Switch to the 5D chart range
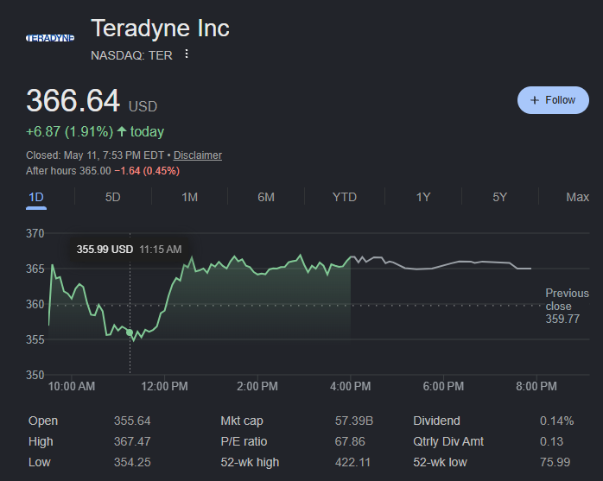Viewport: 603px width, 481px height. (x=112, y=197)
